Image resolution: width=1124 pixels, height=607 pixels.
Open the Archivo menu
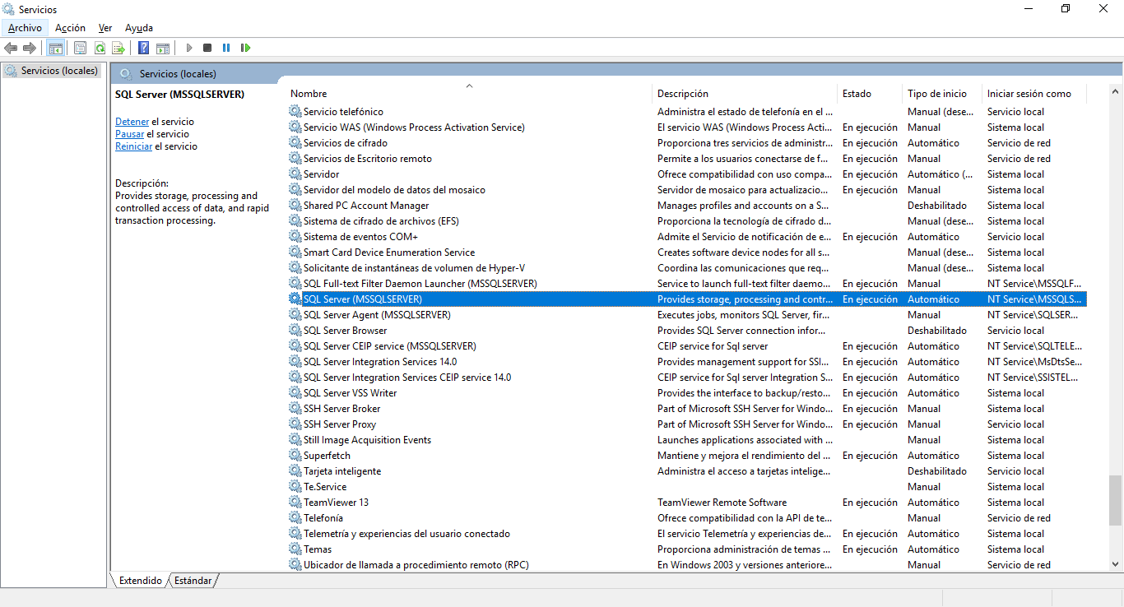coord(25,28)
